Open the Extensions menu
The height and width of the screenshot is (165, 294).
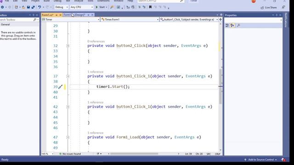103,1
